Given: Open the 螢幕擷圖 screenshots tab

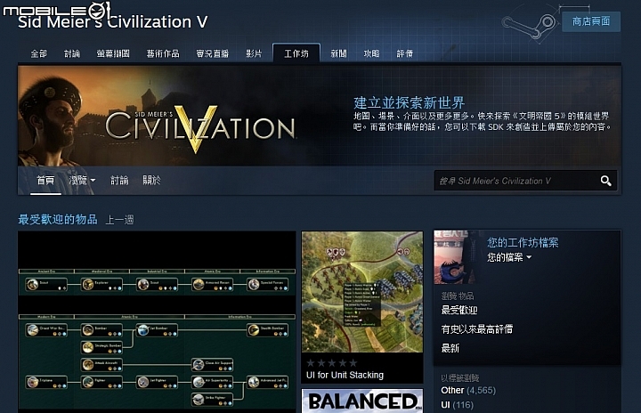Looking at the screenshot, I should [x=113, y=53].
